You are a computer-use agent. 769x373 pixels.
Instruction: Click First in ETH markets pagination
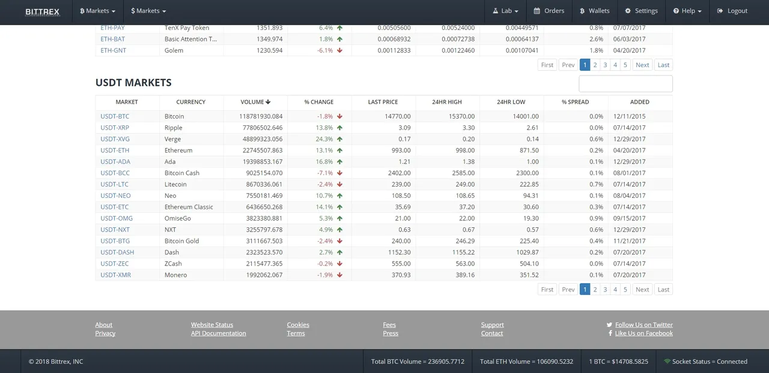pyautogui.click(x=547, y=65)
